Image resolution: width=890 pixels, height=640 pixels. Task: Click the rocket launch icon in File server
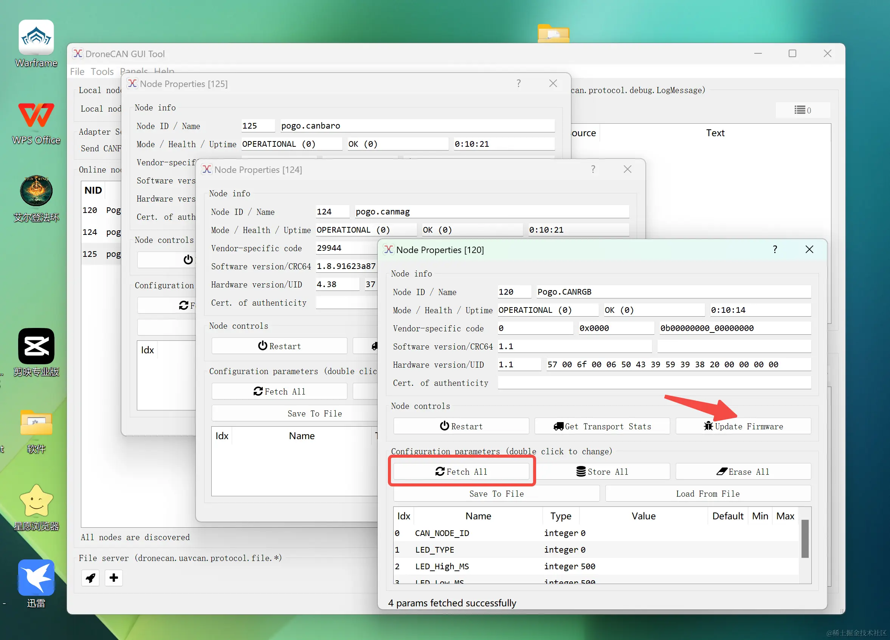click(x=90, y=578)
